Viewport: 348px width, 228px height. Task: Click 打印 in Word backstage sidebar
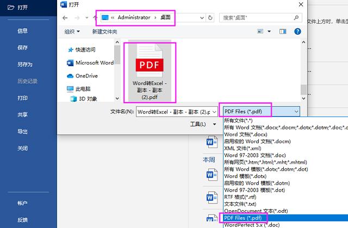pos(23,98)
